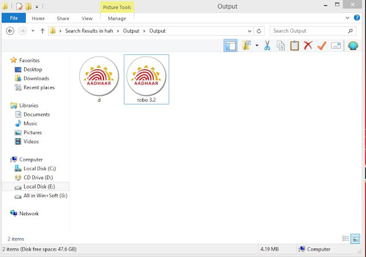
Task: Select Local Disk (E:)
Action: (35, 187)
